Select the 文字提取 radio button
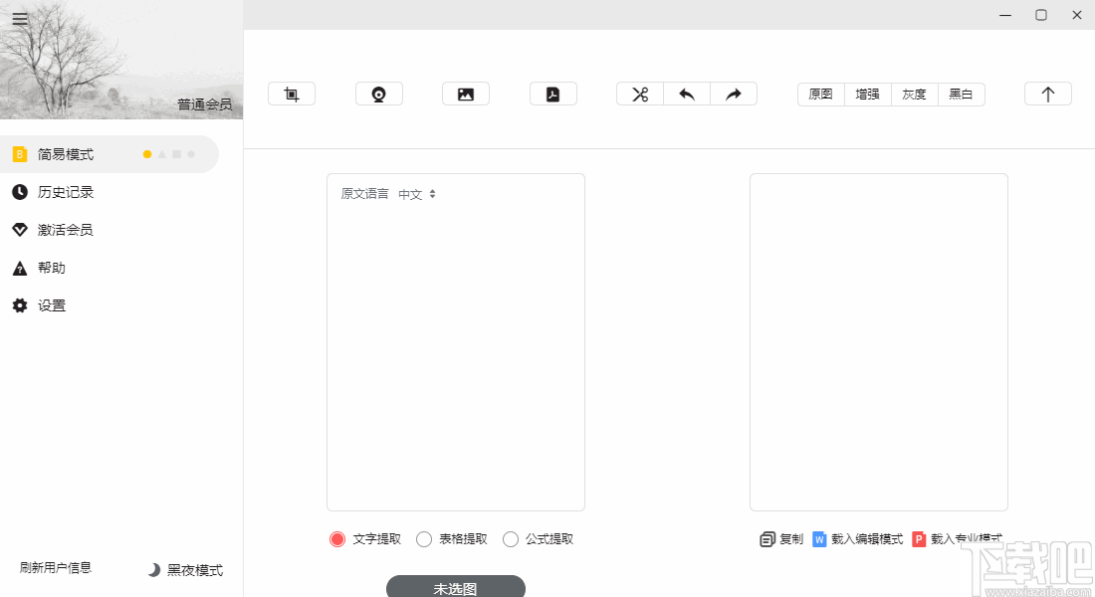 [337, 538]
